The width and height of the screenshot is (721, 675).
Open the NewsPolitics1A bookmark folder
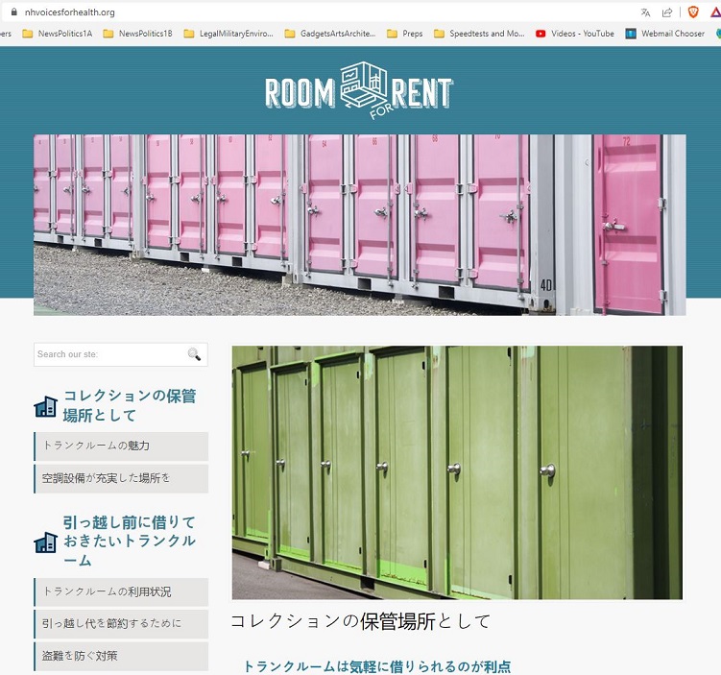pyautogui.click(x=58, y=34)
